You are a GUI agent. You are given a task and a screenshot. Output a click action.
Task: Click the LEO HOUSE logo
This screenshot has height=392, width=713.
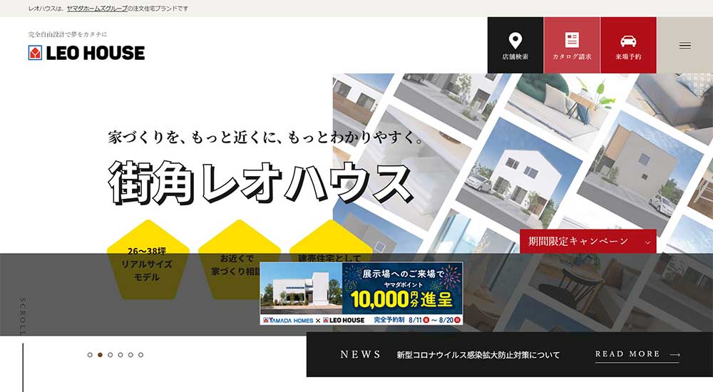pyautogui.click(x=86, y=53)
